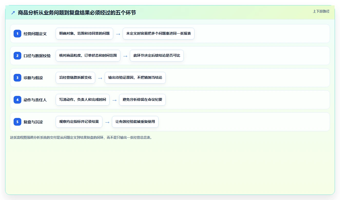The image size is (340, 200).
Task: Select the 经营问题定义 step label
Action: [35, 34]
